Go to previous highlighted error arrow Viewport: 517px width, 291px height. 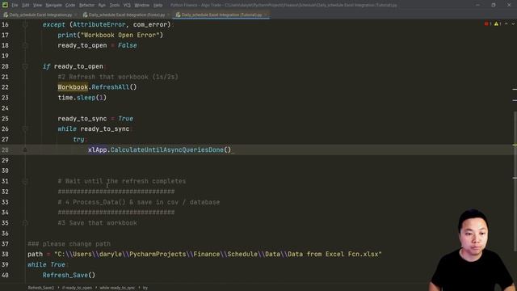(x=506, y=24)
